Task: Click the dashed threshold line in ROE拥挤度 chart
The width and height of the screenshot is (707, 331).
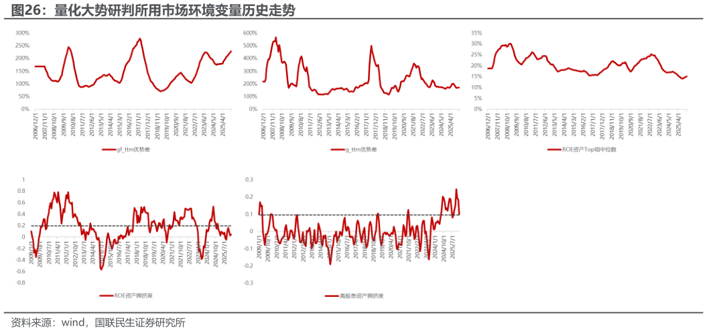Action: coord(134,226)
